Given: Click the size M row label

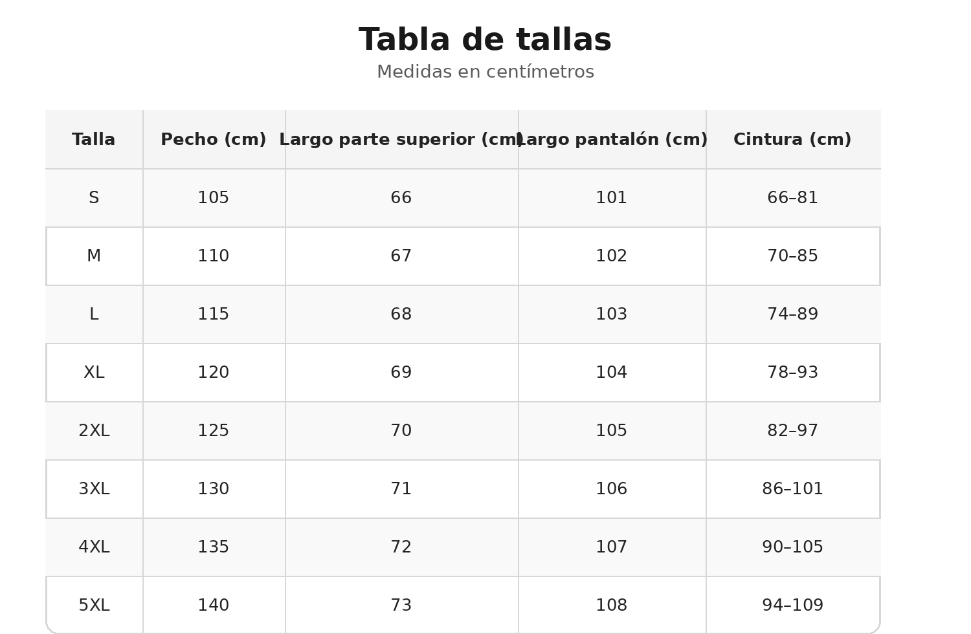Looking at the screenshot, I should (x=94, y=256).
